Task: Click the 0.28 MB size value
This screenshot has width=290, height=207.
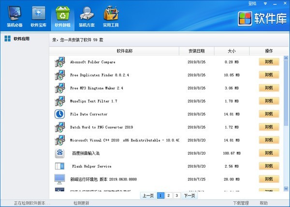Action: [232, 62]
